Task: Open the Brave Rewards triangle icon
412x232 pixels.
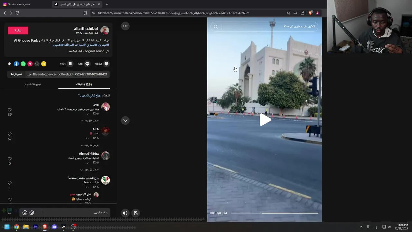Action: coord(317,13)
